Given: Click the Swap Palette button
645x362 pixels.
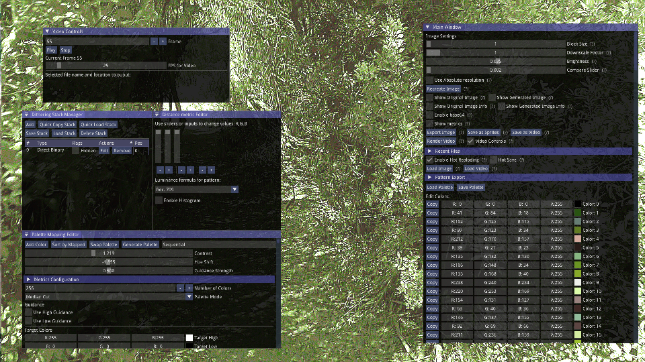Looking at the screenshot, I should [103, 244].
